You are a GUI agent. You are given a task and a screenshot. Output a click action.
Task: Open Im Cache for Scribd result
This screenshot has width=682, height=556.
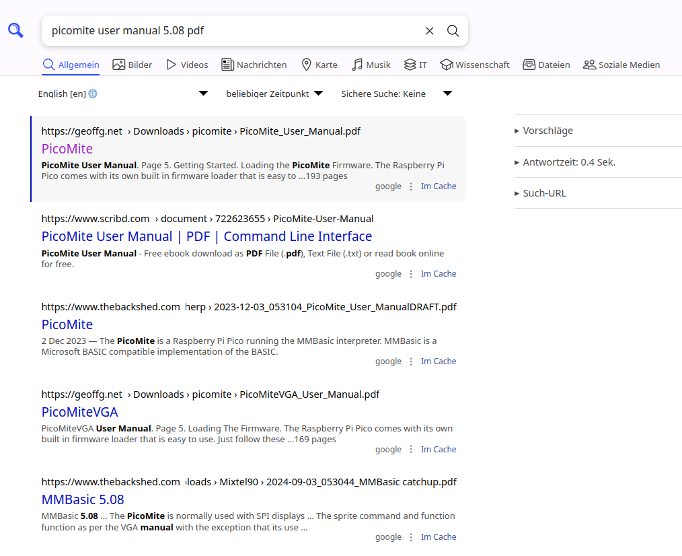click(439, 274)
